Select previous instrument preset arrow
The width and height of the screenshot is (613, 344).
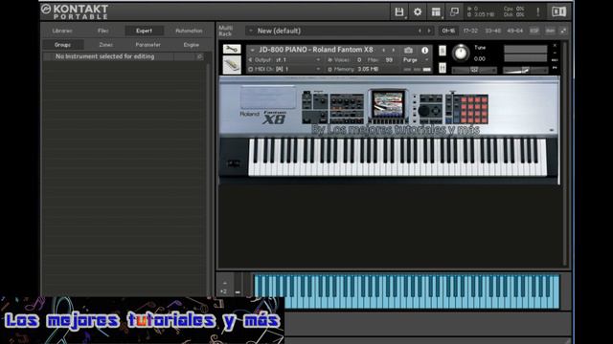[x=383, y=51]
